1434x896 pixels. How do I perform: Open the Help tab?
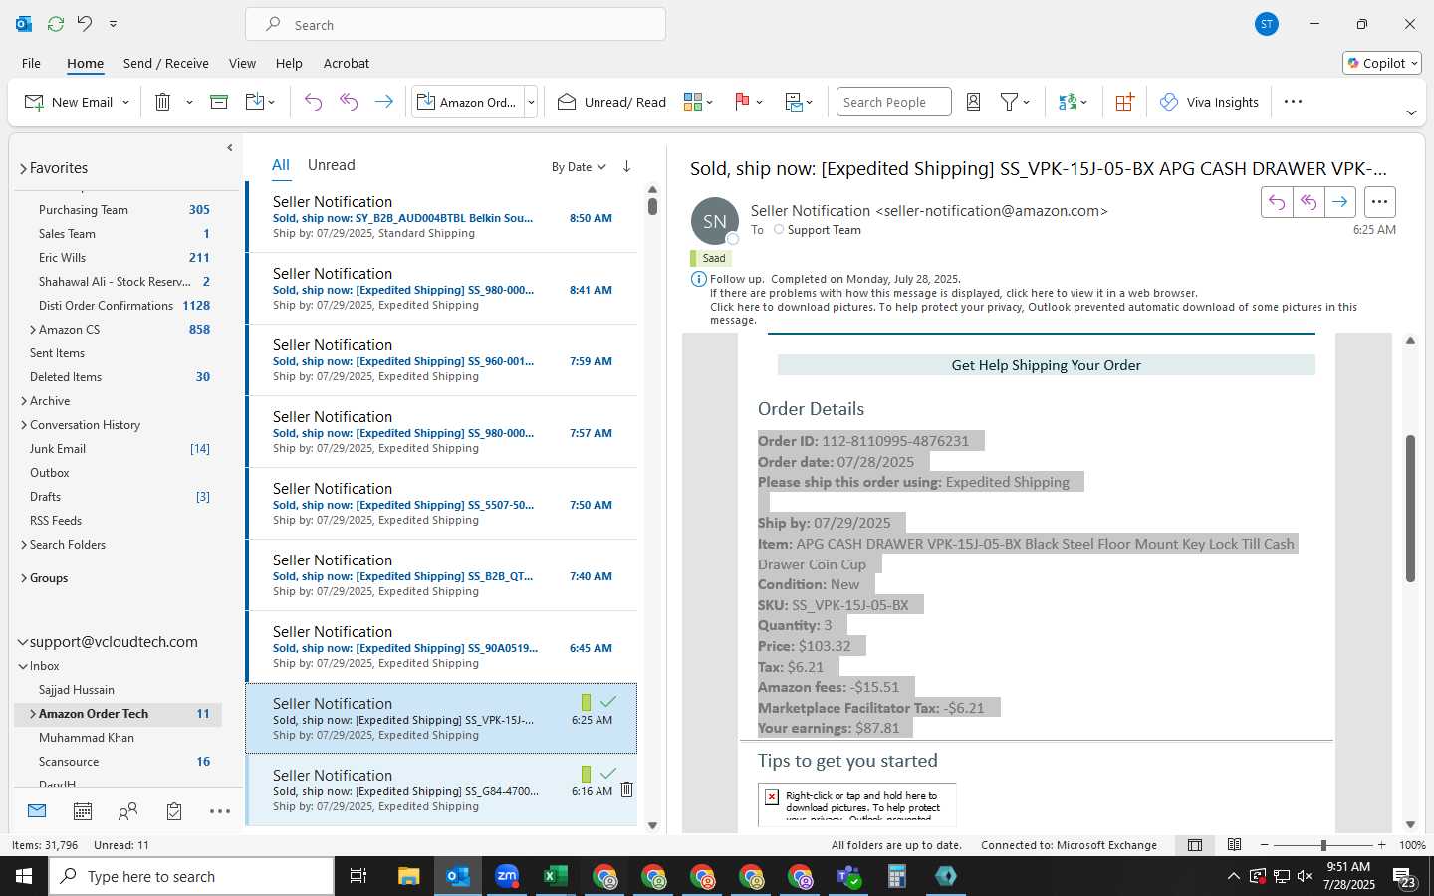pos(289,63)
